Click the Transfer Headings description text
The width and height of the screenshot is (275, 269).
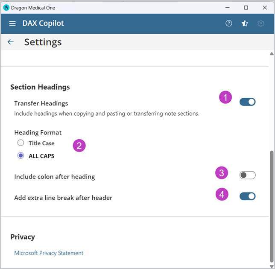click(x=107, y=114)
